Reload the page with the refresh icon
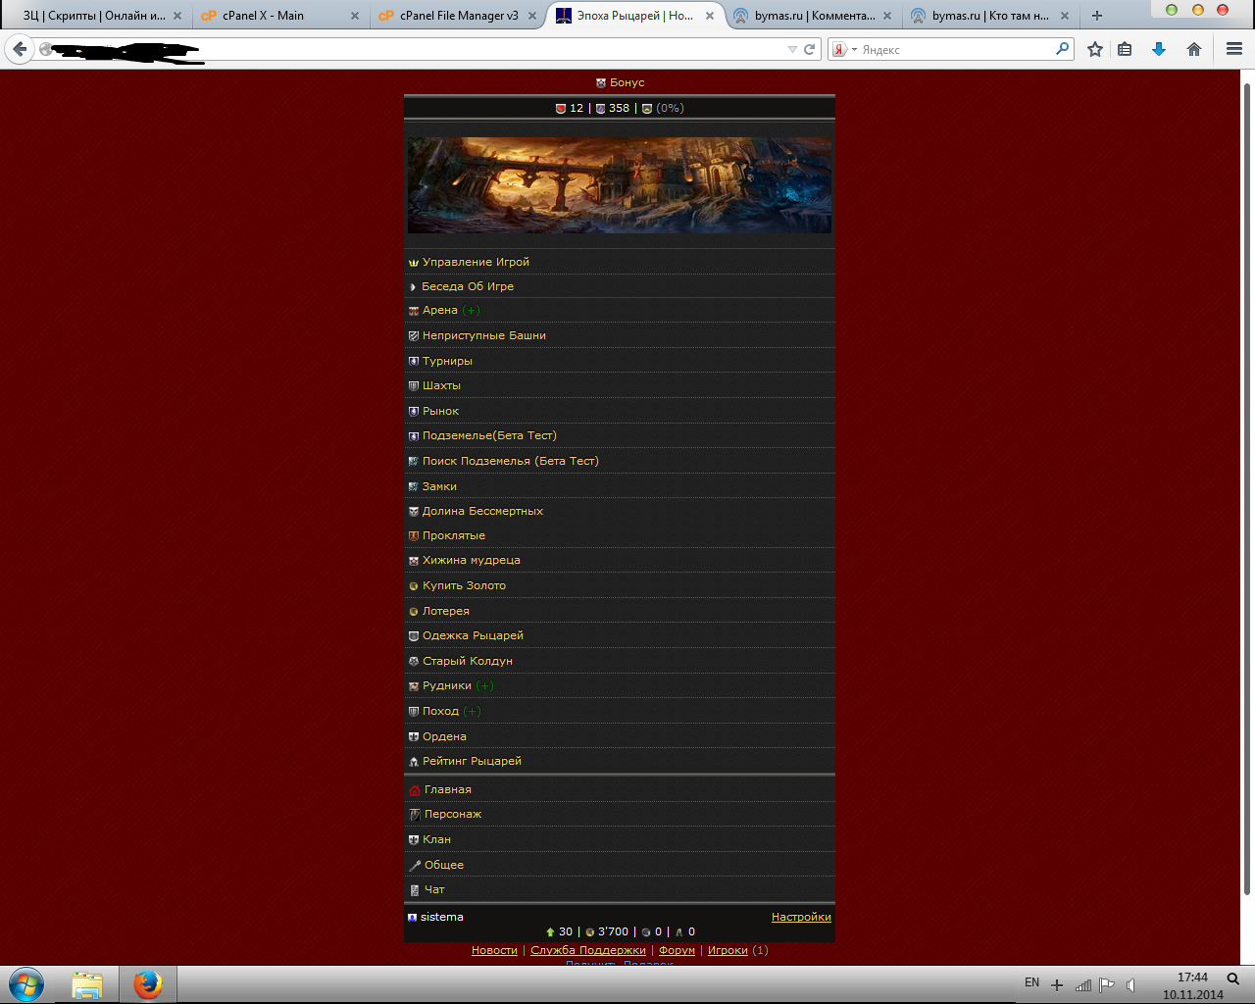The image size is (1255, 1004). pos(810,49)
